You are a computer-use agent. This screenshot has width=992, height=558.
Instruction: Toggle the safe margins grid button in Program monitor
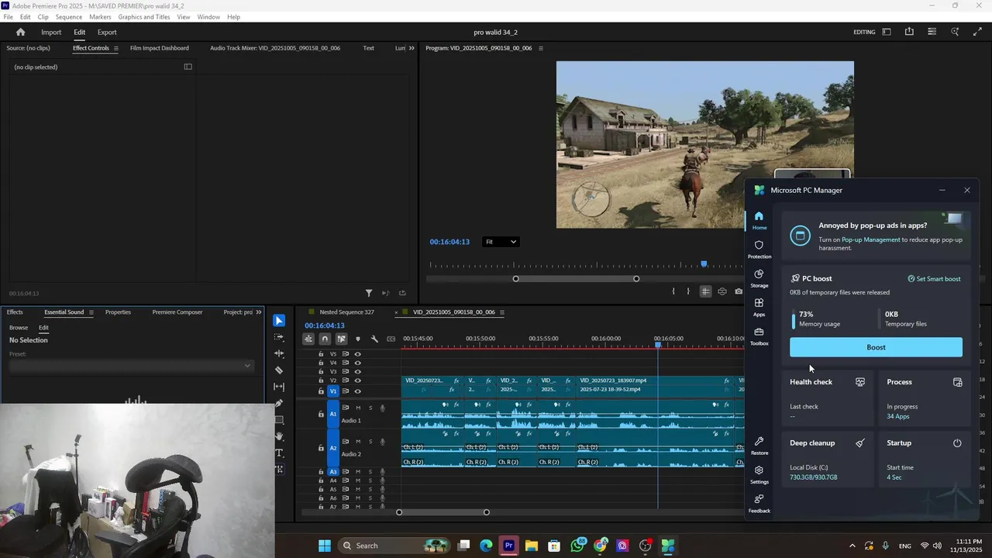click(705, 291)
